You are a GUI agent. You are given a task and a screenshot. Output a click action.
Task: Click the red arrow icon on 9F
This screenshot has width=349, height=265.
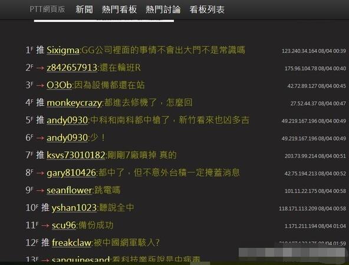tap(40, 191)
